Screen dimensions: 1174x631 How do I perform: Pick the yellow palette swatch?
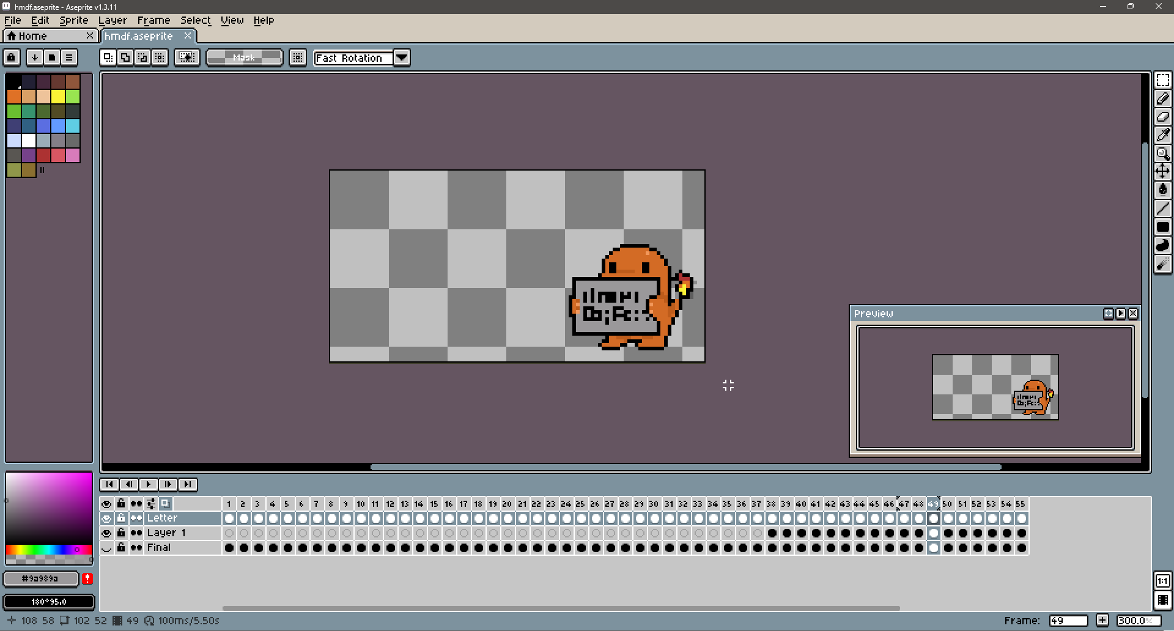[x=58, y=97]
